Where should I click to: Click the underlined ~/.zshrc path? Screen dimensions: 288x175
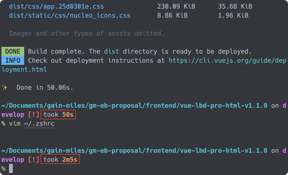pos(39,124)
